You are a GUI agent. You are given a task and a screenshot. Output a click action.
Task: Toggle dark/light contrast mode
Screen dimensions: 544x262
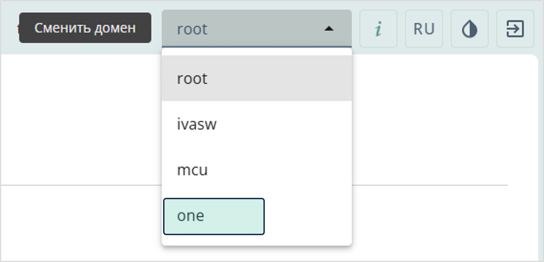tap(469, 29)
